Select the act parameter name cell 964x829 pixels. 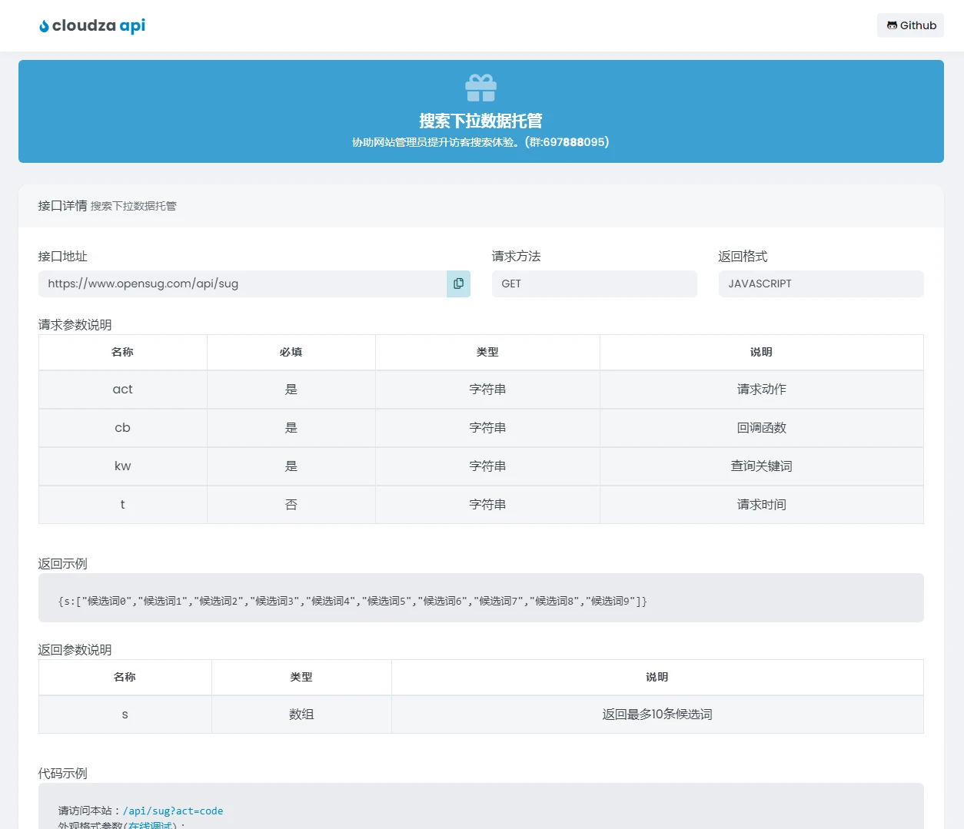(123, 390)
